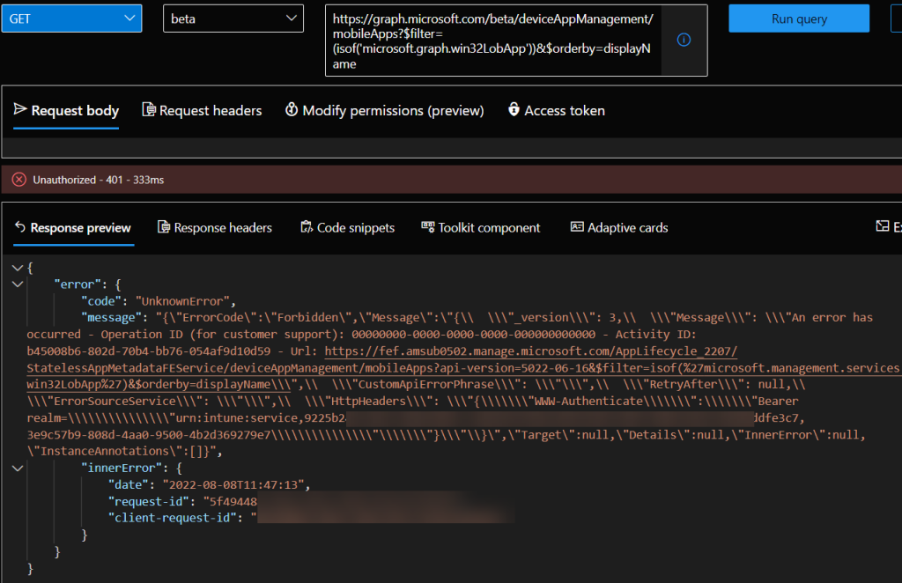Switch to the Access token tab
The height and width of the screenshot is (583, 902).
coord(557,110)
